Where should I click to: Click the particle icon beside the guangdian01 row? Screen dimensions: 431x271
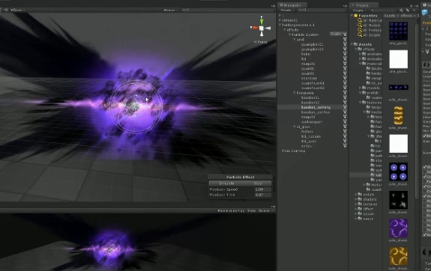pos(345,44)
